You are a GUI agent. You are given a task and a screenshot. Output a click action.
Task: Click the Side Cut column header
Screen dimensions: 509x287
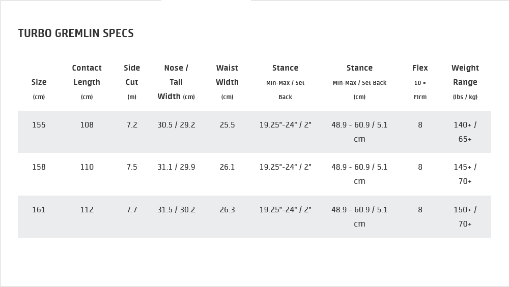pos(132,75)
